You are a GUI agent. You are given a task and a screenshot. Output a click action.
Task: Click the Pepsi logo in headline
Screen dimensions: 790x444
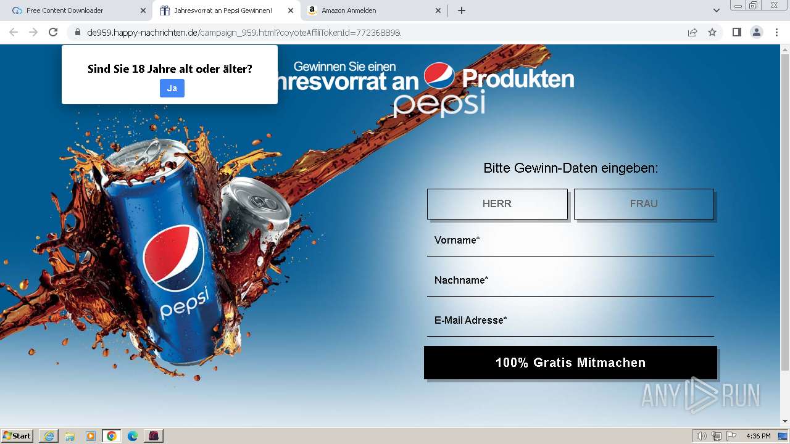click(439, 76)
